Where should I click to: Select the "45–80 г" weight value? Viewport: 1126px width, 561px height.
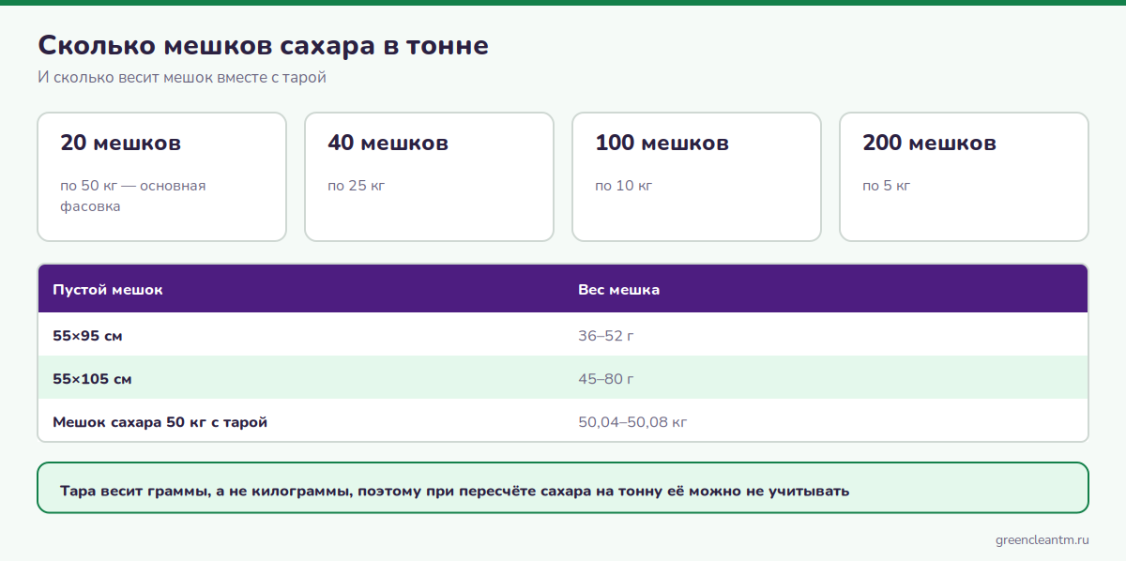[606, 379]
